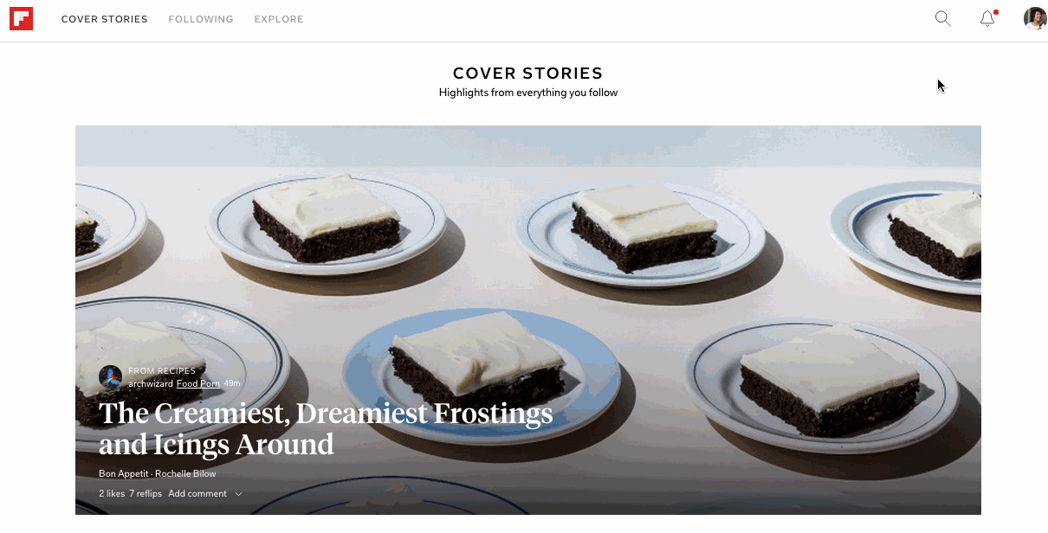Click Add comment on the story
The width and height of the screenshot is (1048, 533).
point(197,494)
